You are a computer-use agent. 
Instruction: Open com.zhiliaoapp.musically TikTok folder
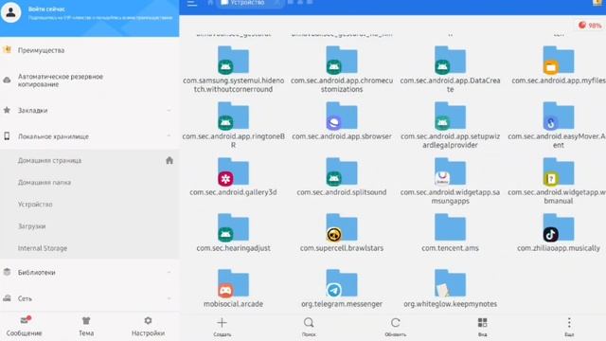[x=559, y=232]
